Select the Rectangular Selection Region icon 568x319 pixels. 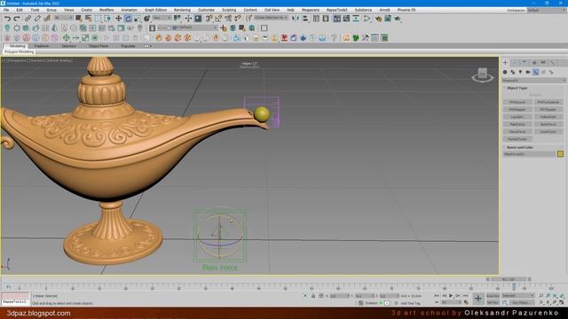tap(99, 19)
